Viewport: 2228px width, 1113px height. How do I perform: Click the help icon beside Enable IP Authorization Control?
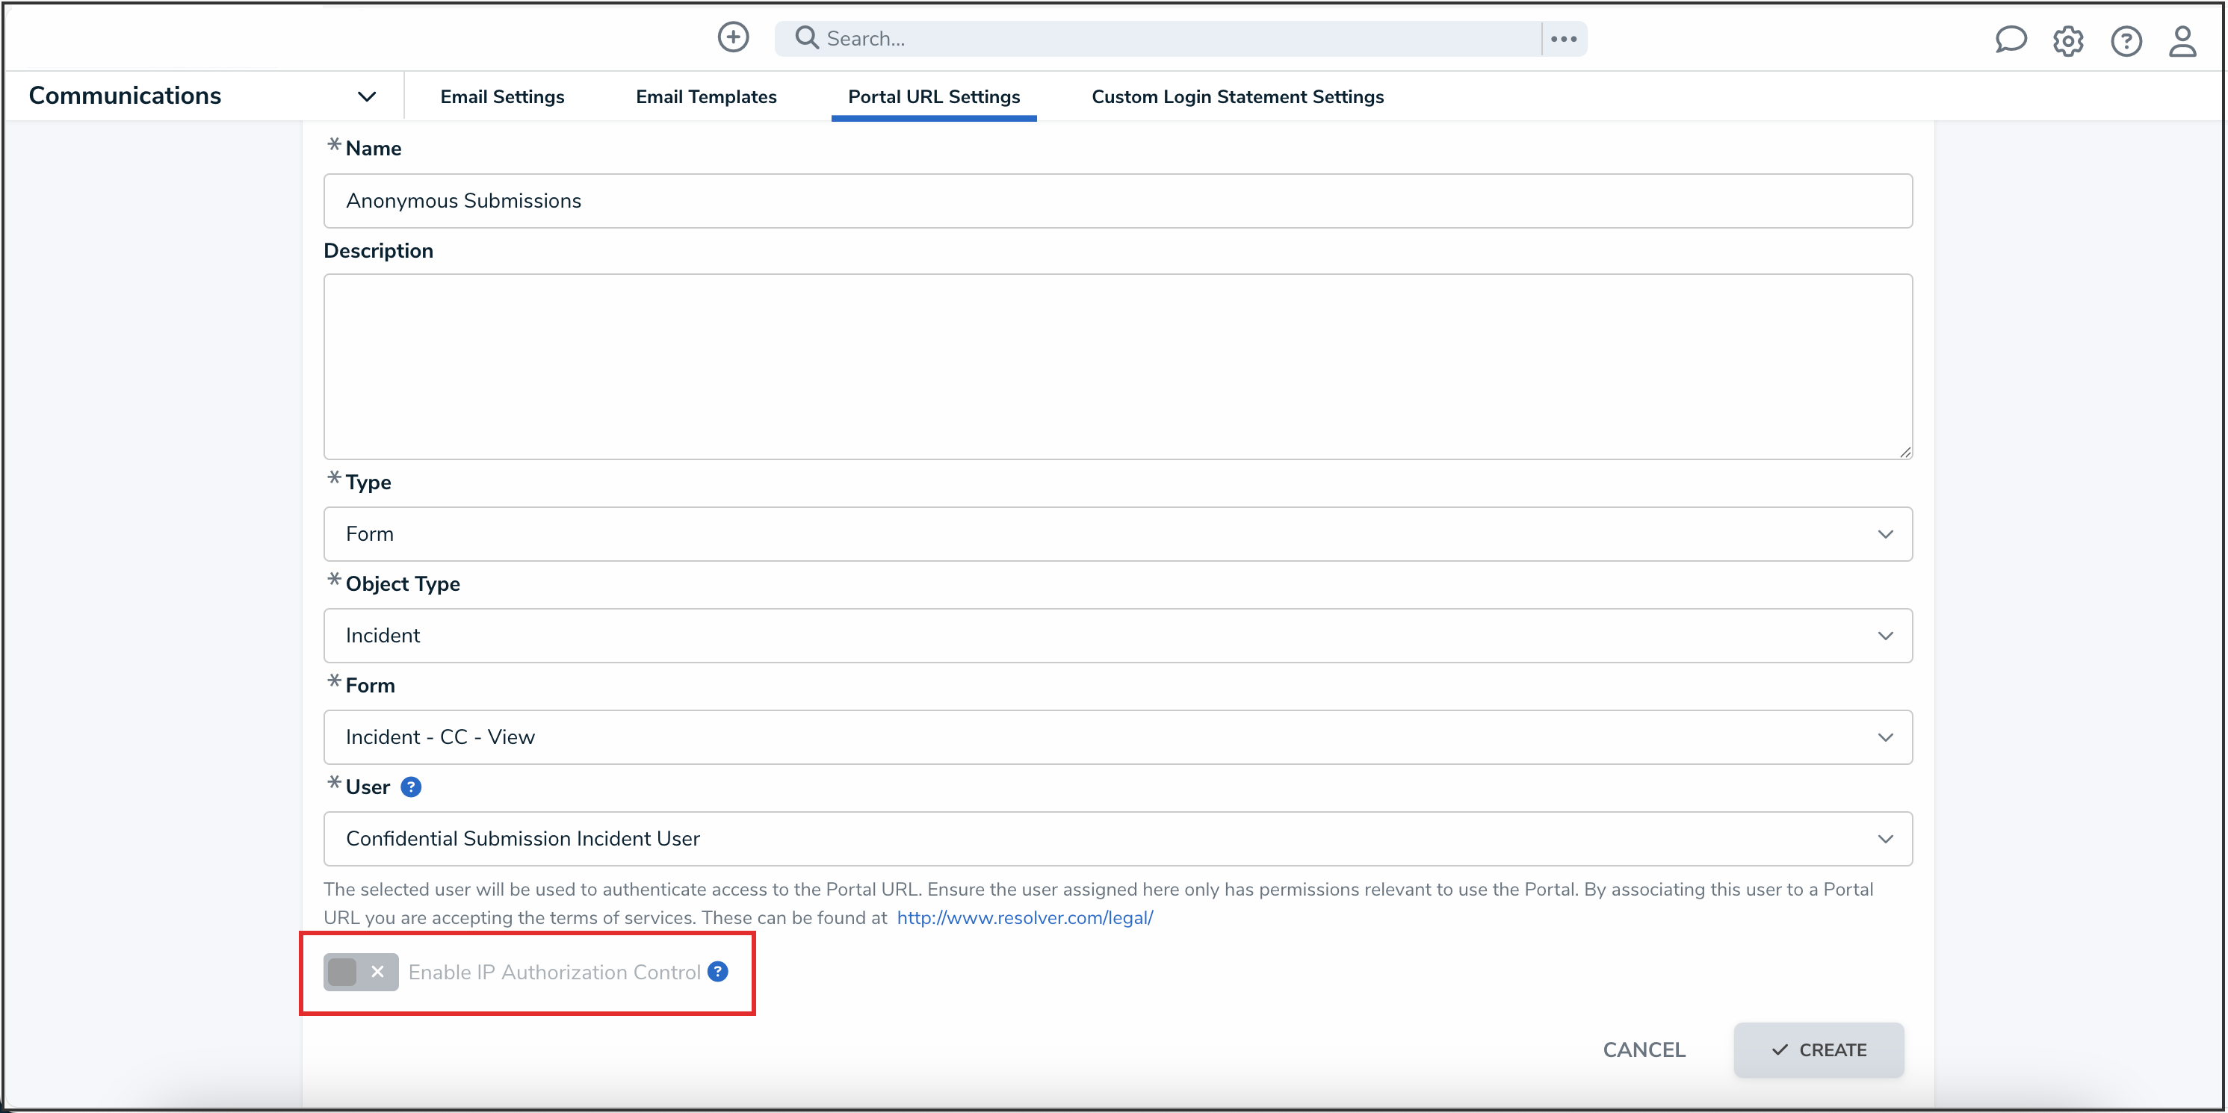coord(716,972)
